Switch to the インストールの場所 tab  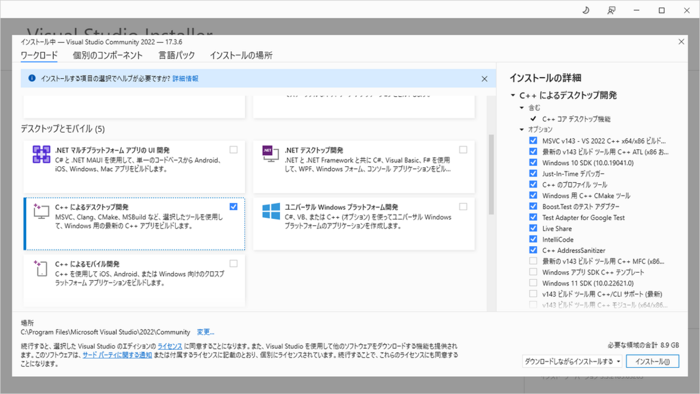(x=241, y=55)
